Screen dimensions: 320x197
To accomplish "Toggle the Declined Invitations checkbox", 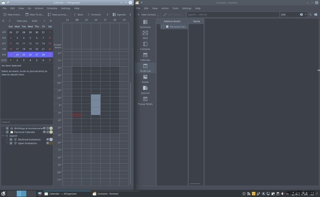I will (11, 139).
